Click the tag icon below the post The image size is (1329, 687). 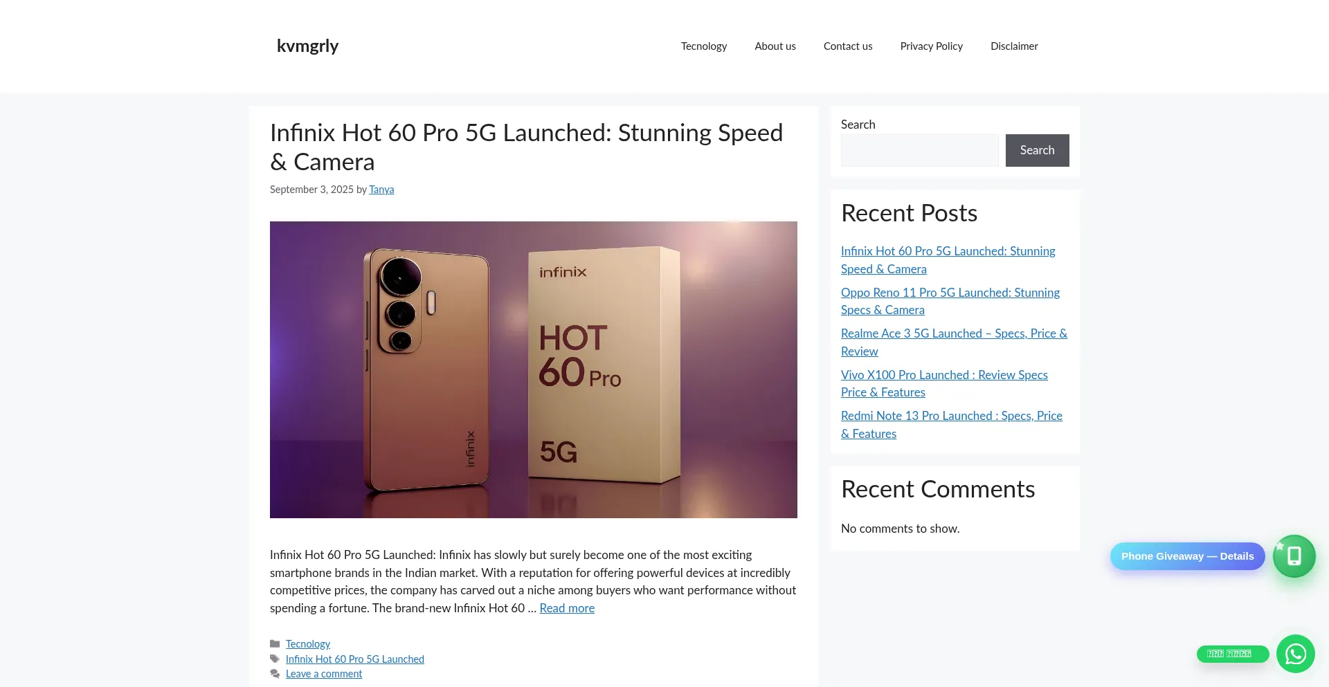(275, 659)
